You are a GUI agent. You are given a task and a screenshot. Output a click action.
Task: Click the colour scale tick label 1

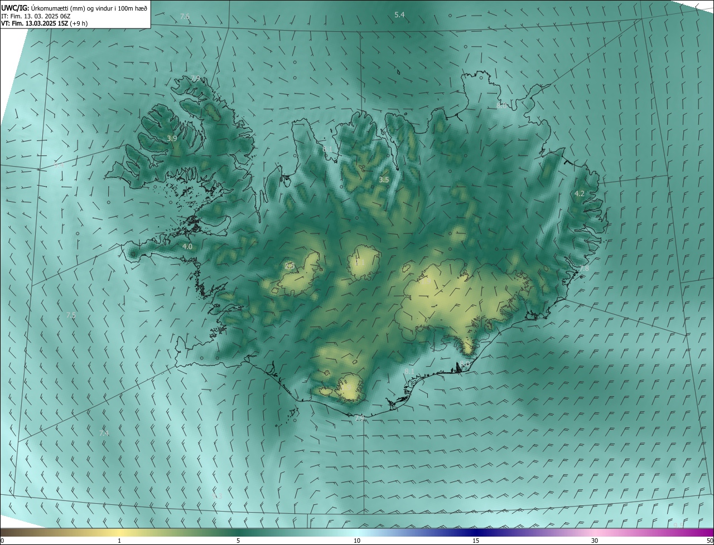119,541
